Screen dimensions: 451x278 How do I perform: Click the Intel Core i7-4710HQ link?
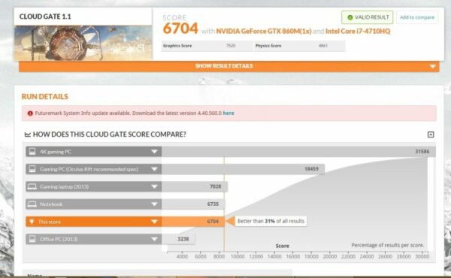click(x=358, y=31)
